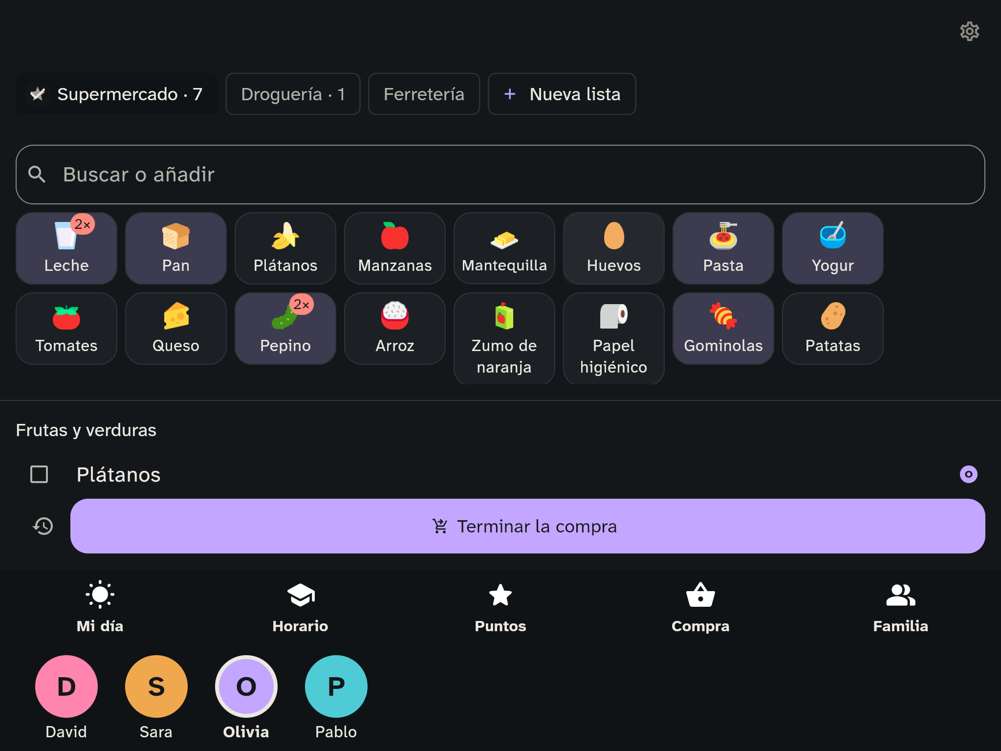Select the Mantequilla butter tile
Viewport: 1001px width, 751px height.
(x=504, y=248)
